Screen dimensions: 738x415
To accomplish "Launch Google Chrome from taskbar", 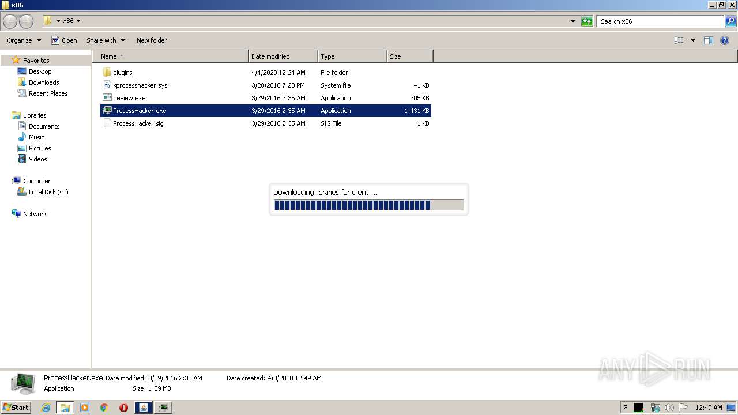I will pos(104,408).
